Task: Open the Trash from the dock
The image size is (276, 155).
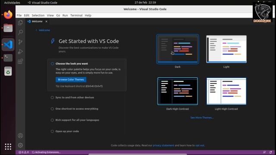Action: 8,71
